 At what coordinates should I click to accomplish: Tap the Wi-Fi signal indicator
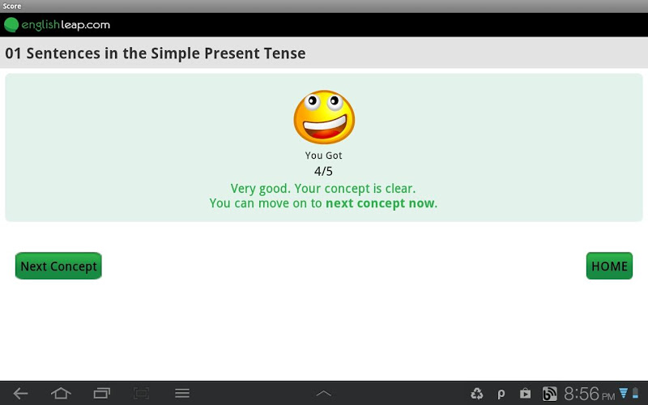[x=623, y=393]
